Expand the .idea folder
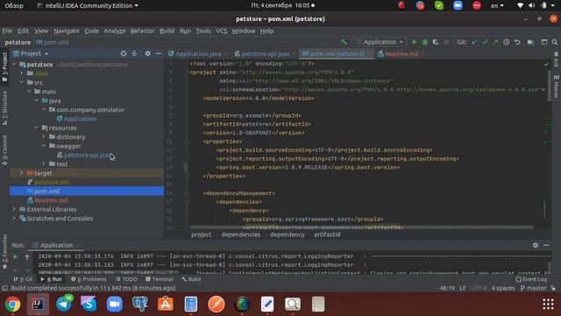561x316 pixels. pos(21,74)
